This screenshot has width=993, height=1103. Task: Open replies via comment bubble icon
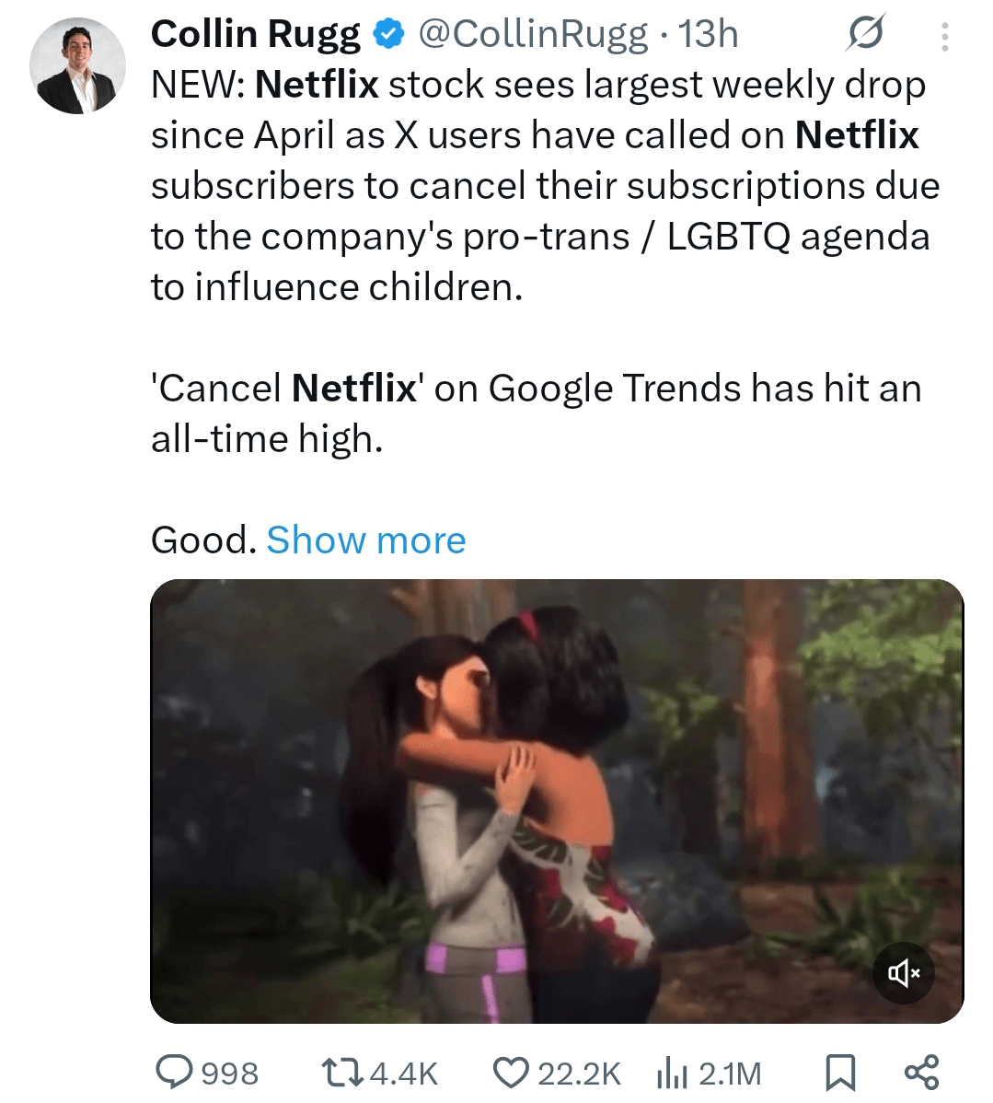[x=175, y=1074]
